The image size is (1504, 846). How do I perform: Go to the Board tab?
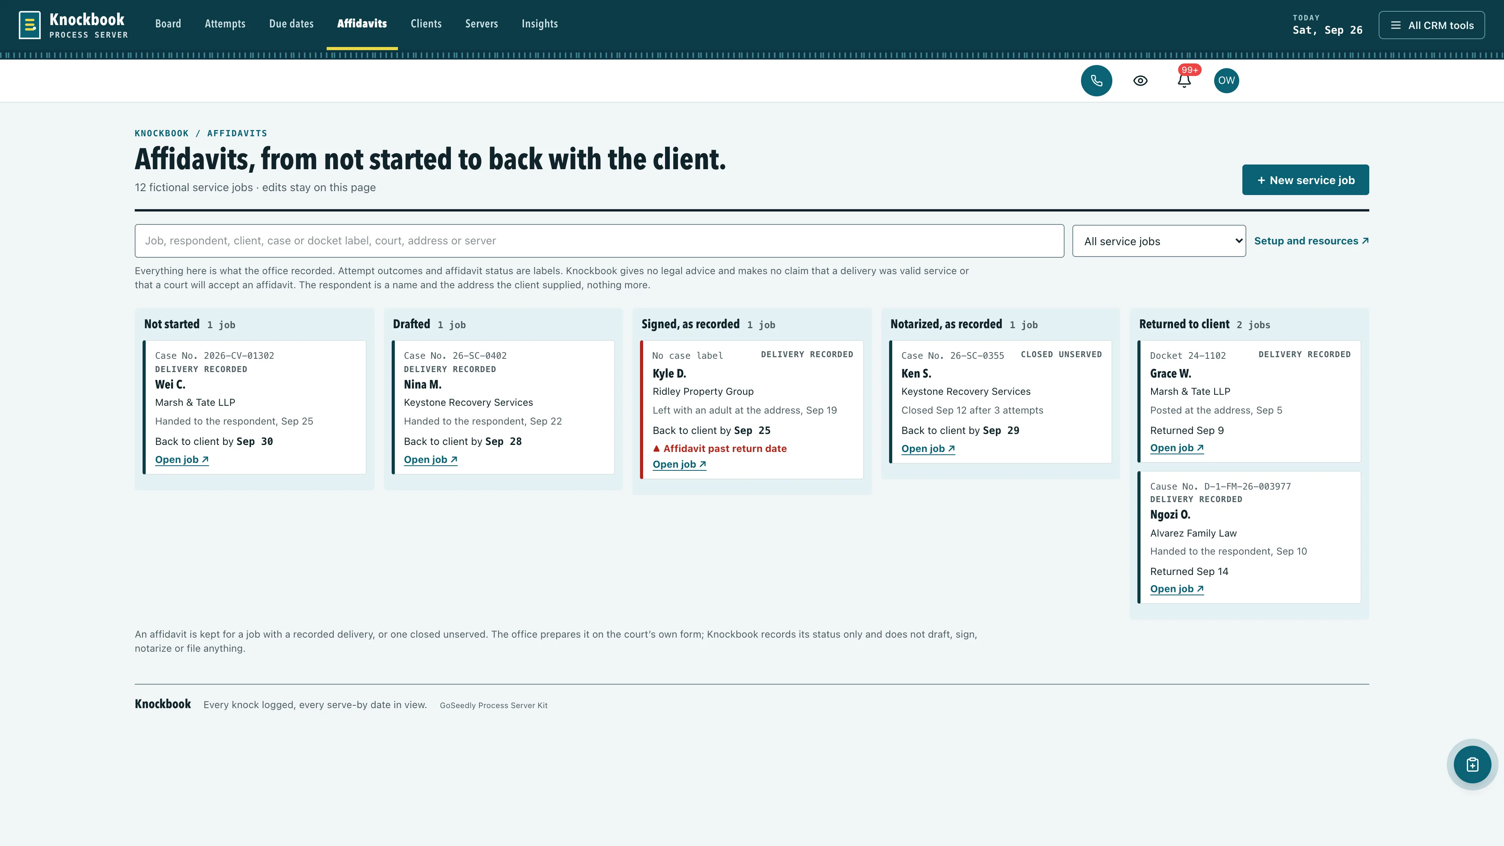click(168, 24)
